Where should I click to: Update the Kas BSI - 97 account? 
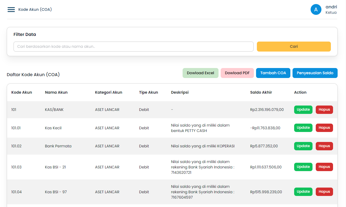click(x=303, y=192)
